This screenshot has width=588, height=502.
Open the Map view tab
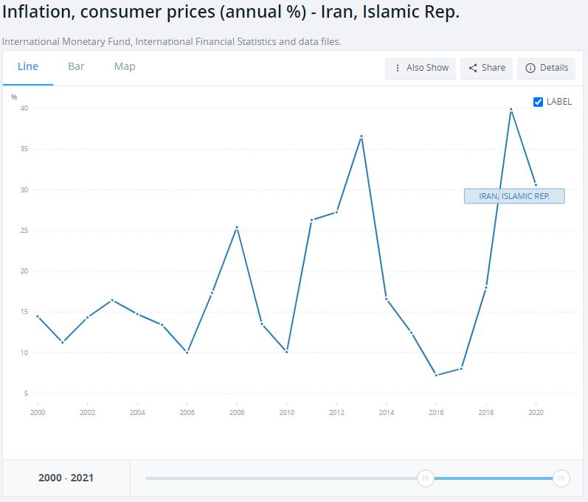pyautogui.click(x=125, y=66)
